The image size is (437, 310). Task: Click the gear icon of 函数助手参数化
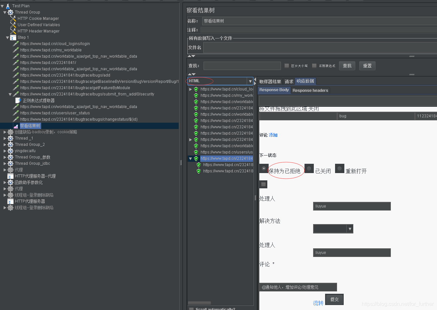click(x=11, y=182)
